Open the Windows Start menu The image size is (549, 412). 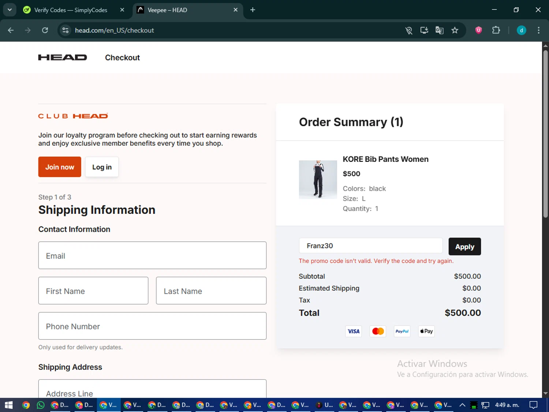coord(8,405)
